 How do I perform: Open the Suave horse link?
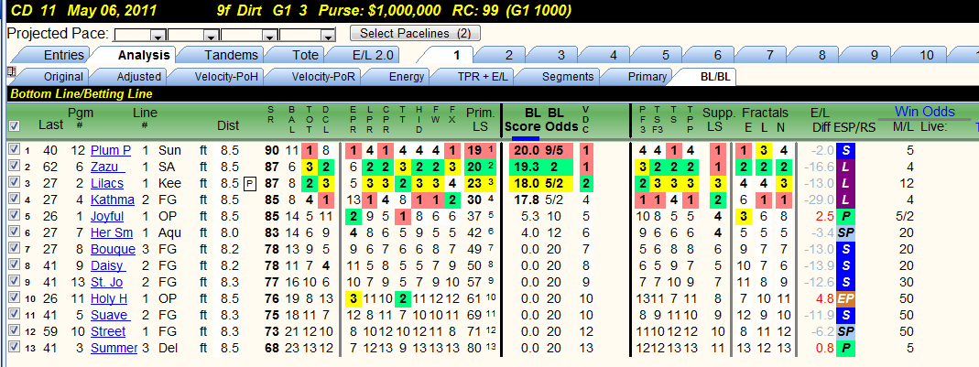click(x=109, y=315)
